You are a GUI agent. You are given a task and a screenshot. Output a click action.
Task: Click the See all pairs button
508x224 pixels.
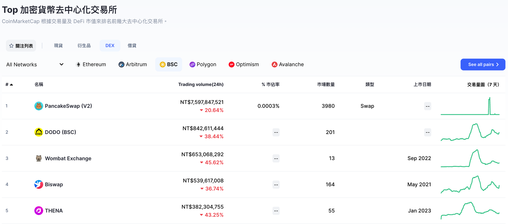click(483, 65)
